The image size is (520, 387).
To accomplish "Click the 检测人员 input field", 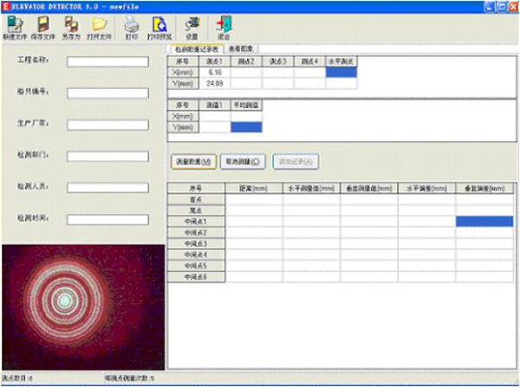I will pyautogui.click(x=108, y=186).
